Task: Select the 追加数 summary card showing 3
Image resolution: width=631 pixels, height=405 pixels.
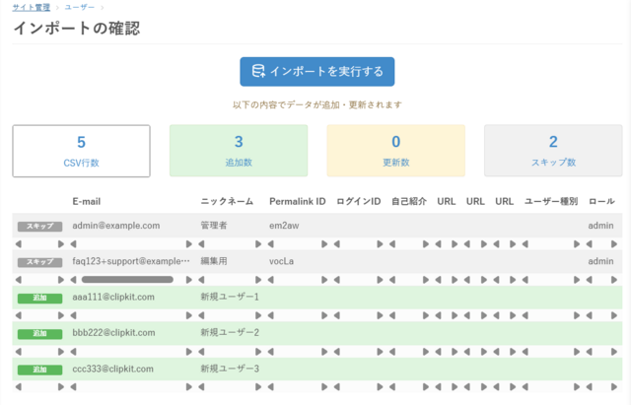Action: pos(239,151)
